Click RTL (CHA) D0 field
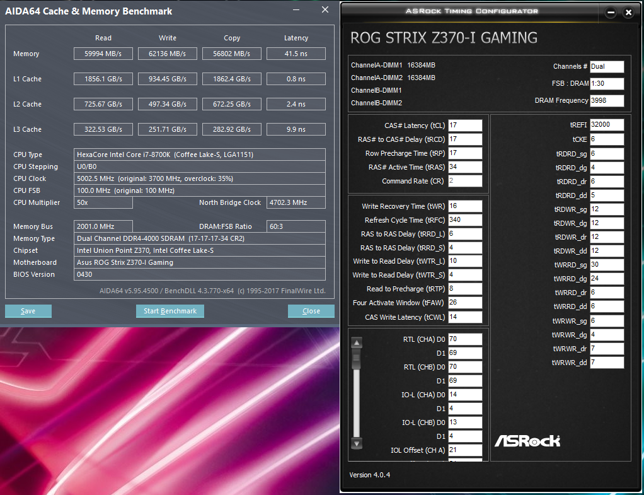Image resolution: width=644 pixels, height=495 pixels. [465, 339]
